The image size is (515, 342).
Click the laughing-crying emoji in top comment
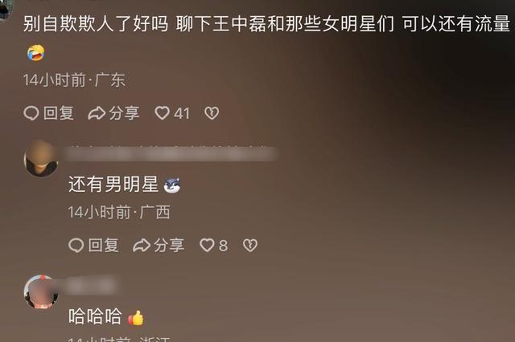35,53
